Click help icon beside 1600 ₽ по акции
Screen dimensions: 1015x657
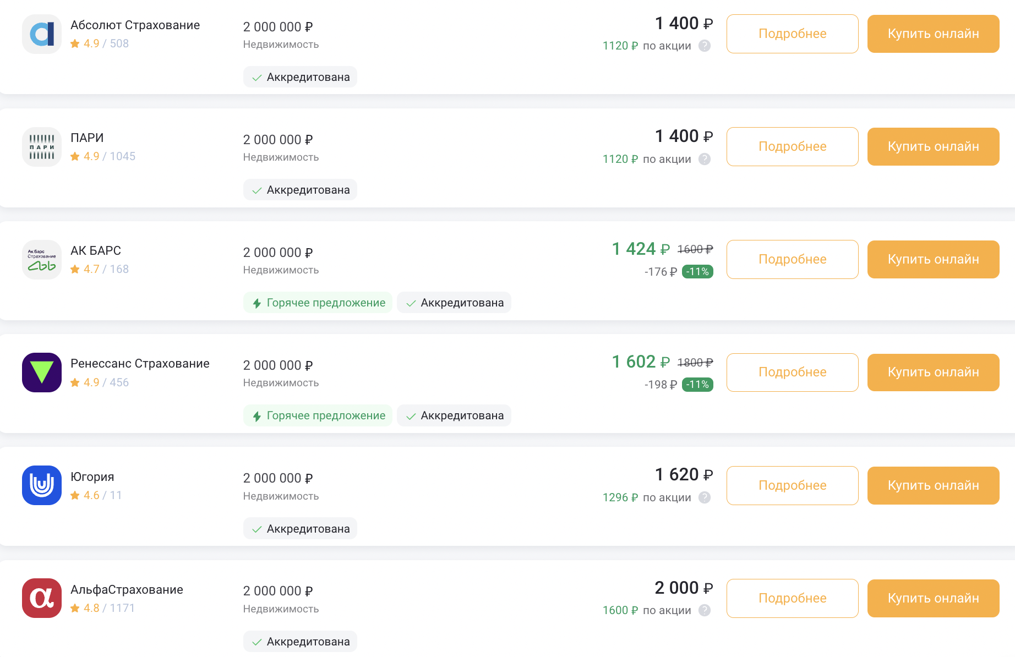click(705, 610)
